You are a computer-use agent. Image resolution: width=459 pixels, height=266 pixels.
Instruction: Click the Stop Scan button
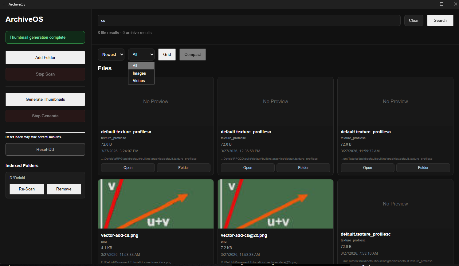point(45,74)
